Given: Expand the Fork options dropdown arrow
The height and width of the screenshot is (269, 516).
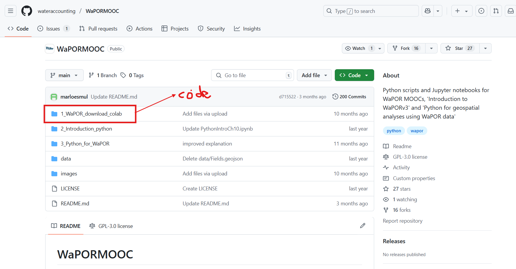Looking at the screenshot, I should tap(431, 48).
